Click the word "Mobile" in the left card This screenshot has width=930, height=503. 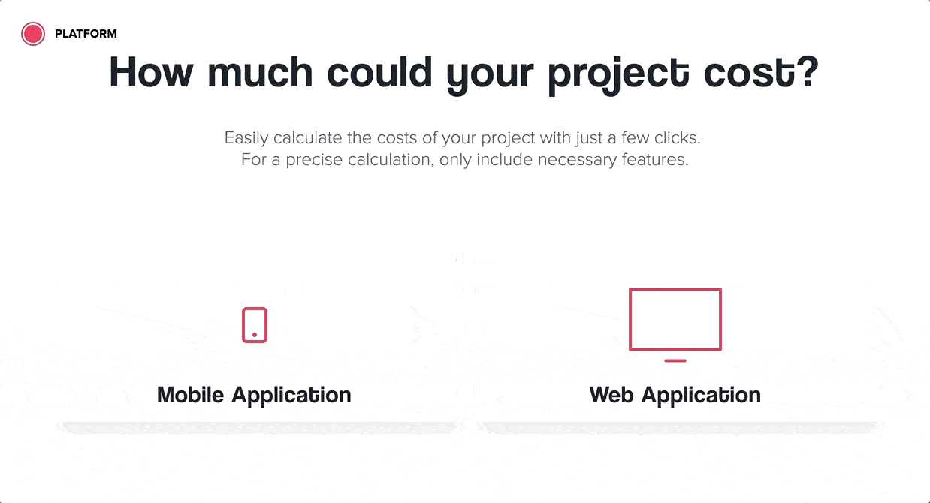191,395
